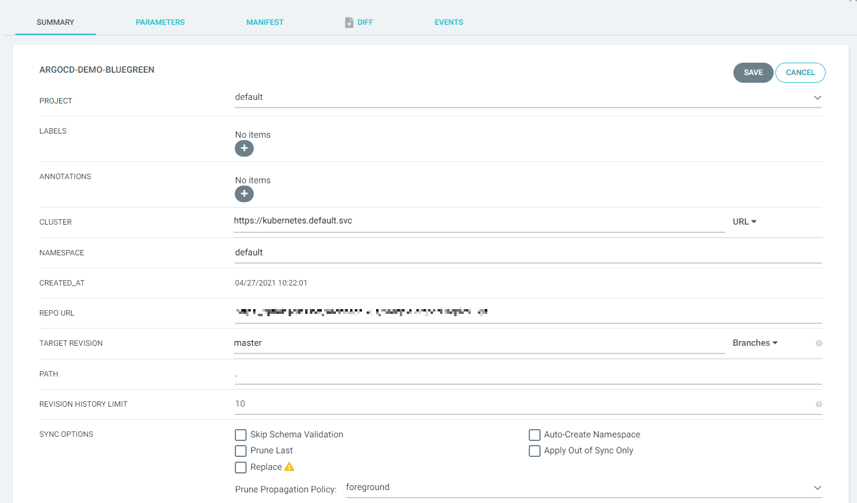Toggle the Prune Last checkbox
The image size is (857, 503).
(241, 451)
